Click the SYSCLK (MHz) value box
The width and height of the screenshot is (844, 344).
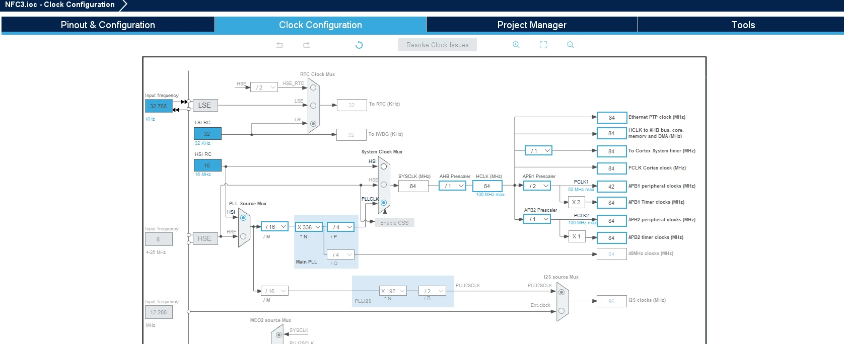click(x=413, y=186)
